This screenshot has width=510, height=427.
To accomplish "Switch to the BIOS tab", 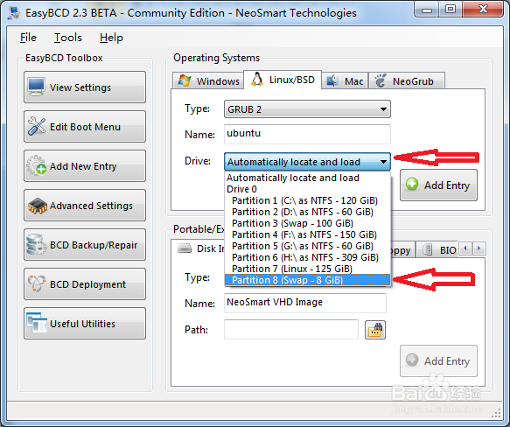I will click(437, 249).
